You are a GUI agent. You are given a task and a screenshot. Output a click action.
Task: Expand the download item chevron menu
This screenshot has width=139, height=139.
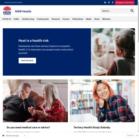[25, 136]
